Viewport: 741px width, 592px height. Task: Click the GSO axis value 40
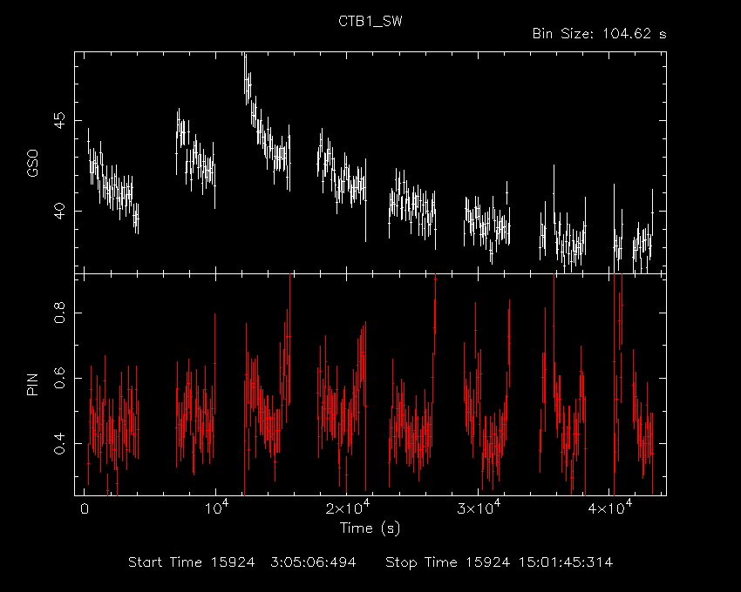[x=59, y=211]
